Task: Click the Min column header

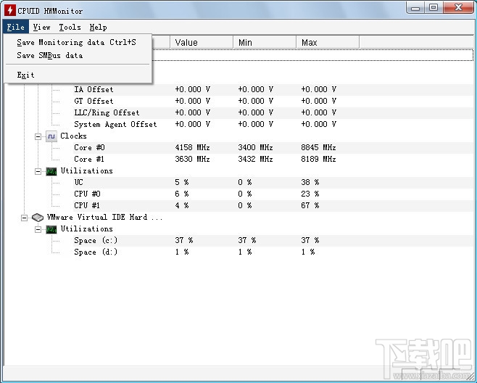Action: [265, 42]
